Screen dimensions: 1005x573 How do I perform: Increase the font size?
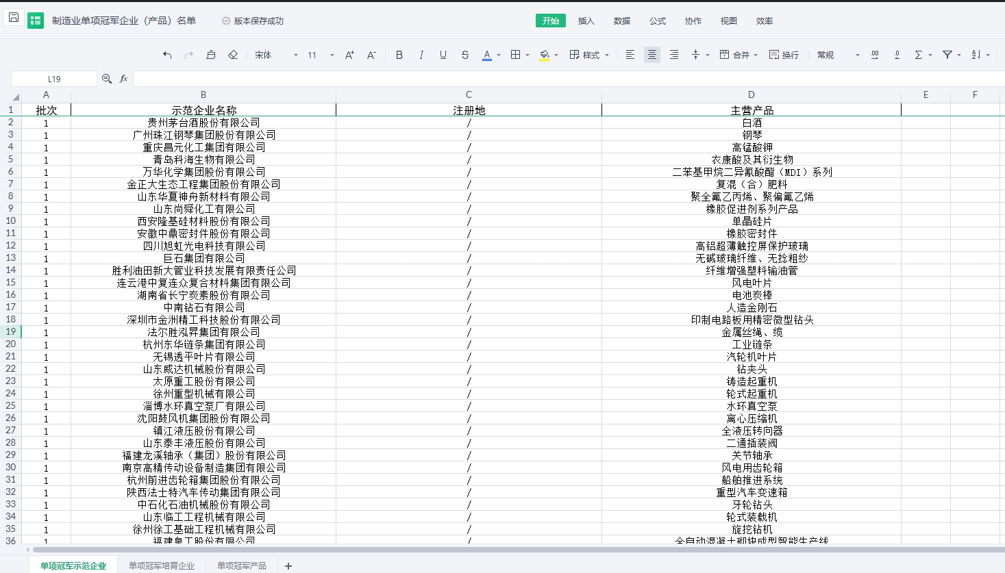[349, 55]
